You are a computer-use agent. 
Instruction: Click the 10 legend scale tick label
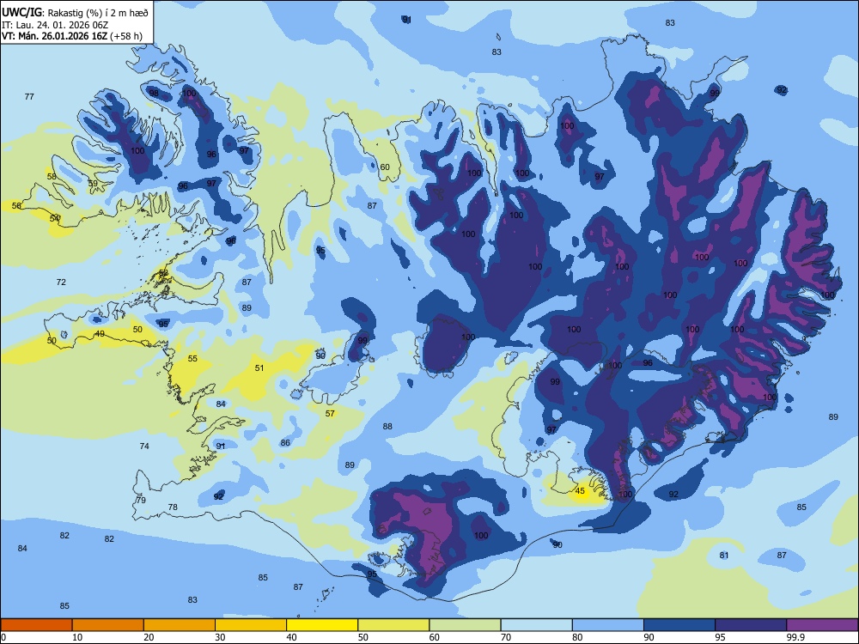click(x=77, y=637)
